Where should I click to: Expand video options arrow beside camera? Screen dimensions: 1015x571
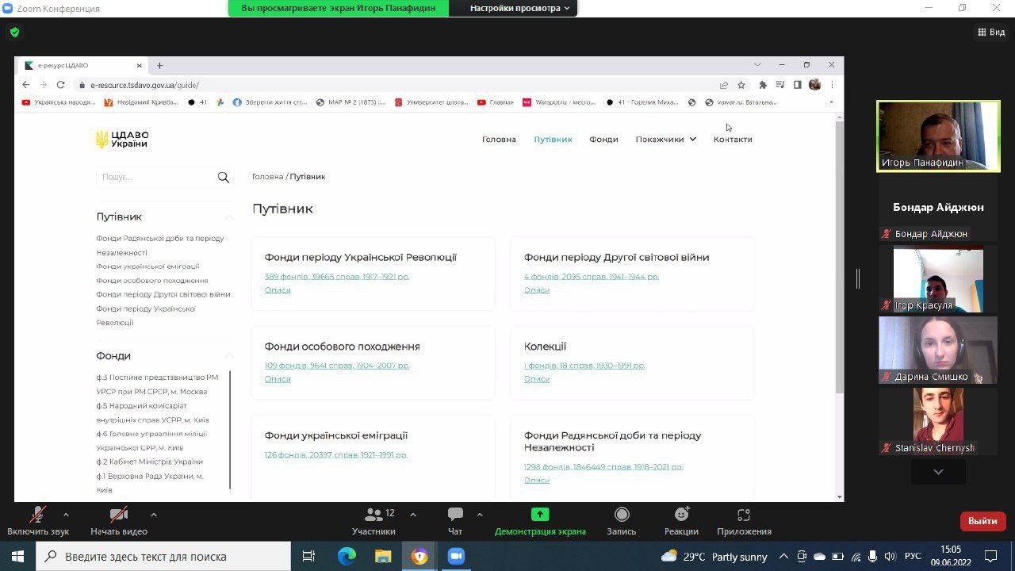tap(153, 515)
